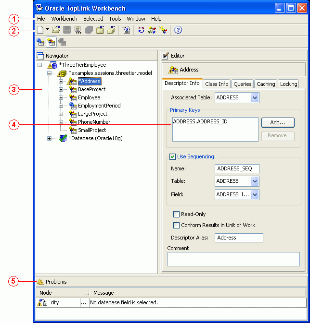Click the Add... primary key button
The image size is (310, 323).
tap(278, 122)
